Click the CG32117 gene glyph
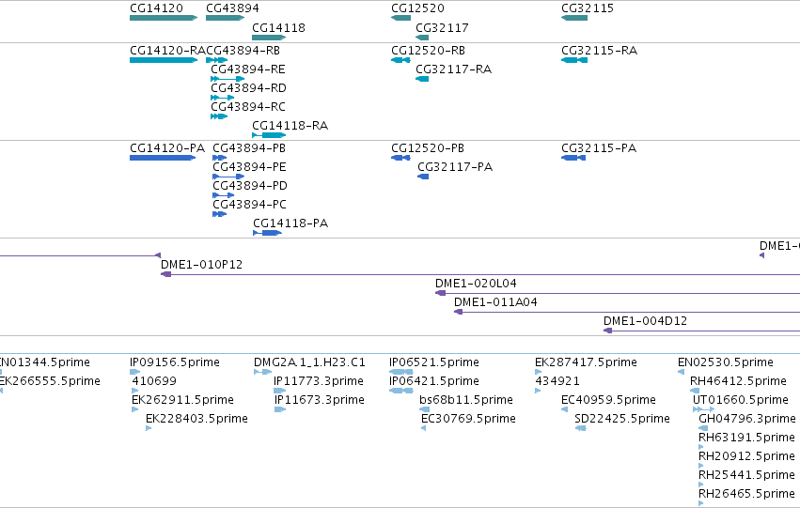Image resolution: width=800 pixels, height=508 pixels. point(422,38)
